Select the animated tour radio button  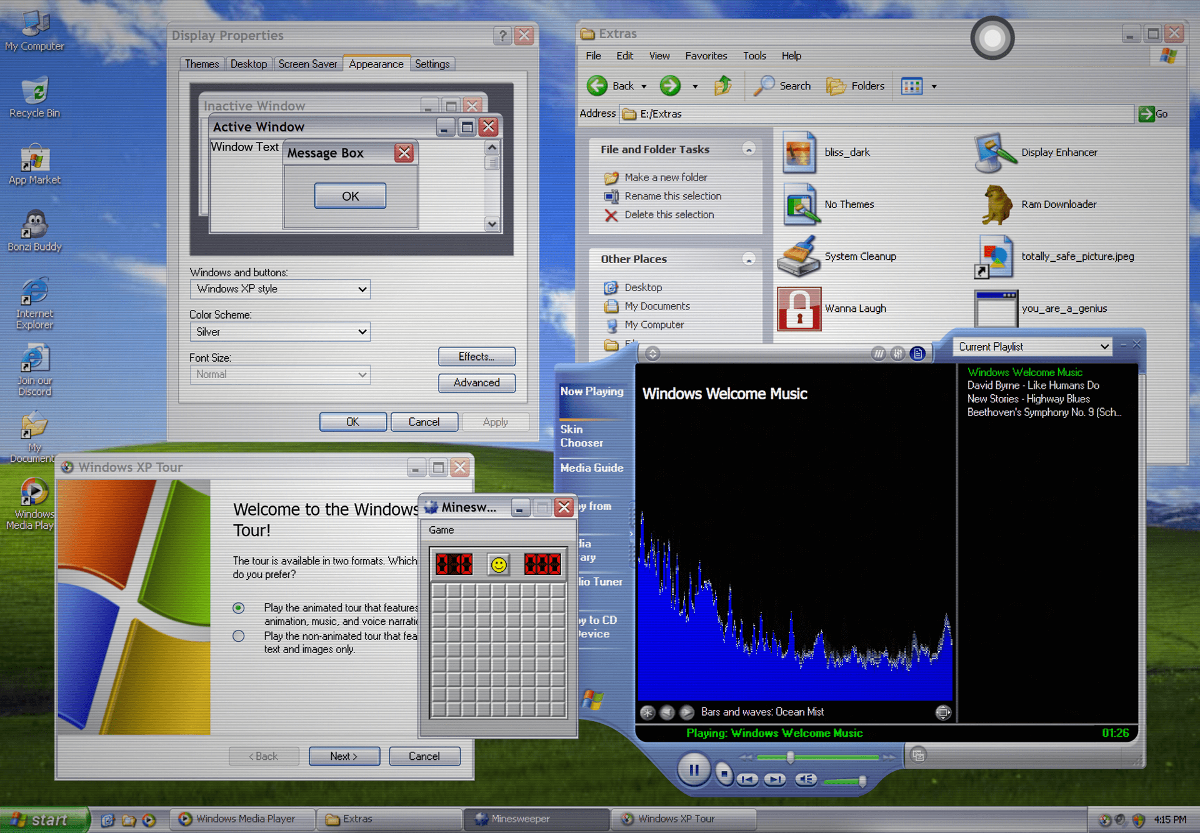238,607
